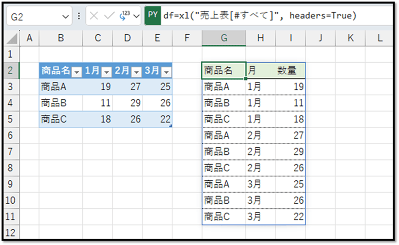Select column G header
The width and height of the screenshot is (399, 245).
tap(224, 38)
